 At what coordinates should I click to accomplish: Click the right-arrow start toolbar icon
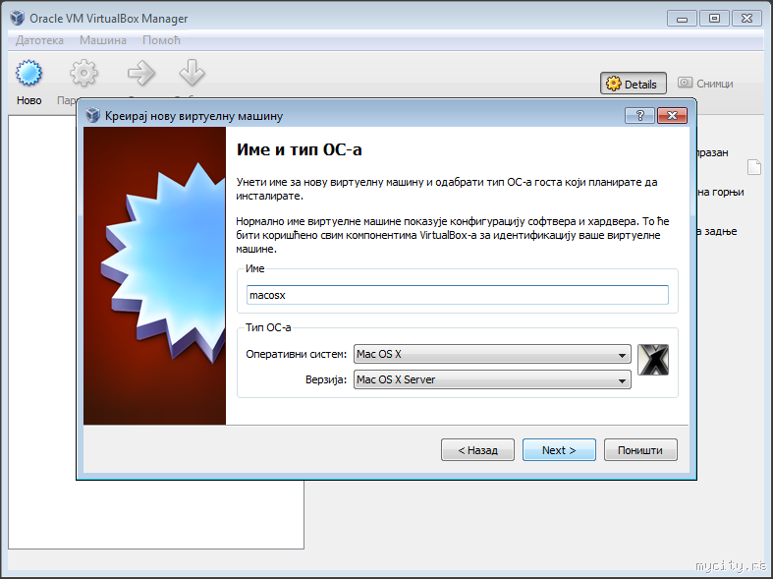pyautogui.click(x=141, y=73)
